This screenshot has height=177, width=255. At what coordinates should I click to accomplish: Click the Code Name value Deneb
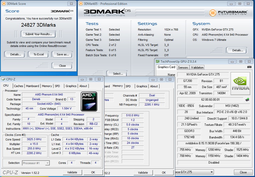click(36, 99)
